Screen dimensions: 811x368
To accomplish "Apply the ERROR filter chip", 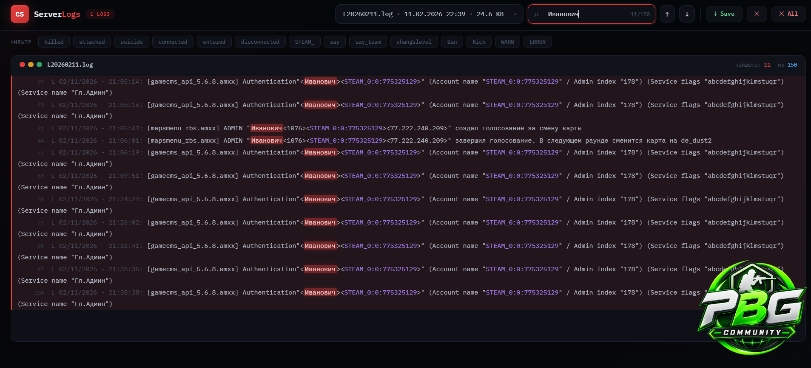I will coord(538,42).
